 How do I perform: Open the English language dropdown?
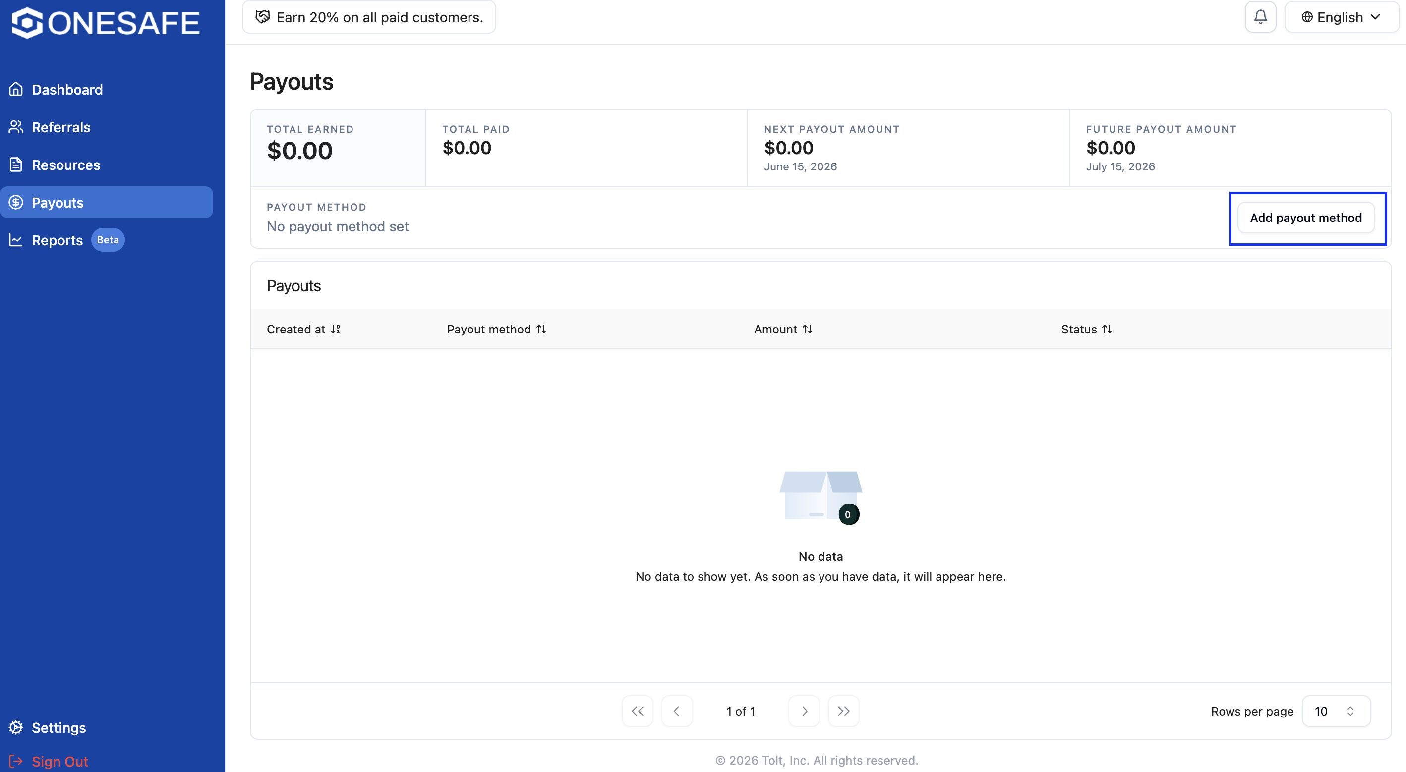click(1341, 17)
